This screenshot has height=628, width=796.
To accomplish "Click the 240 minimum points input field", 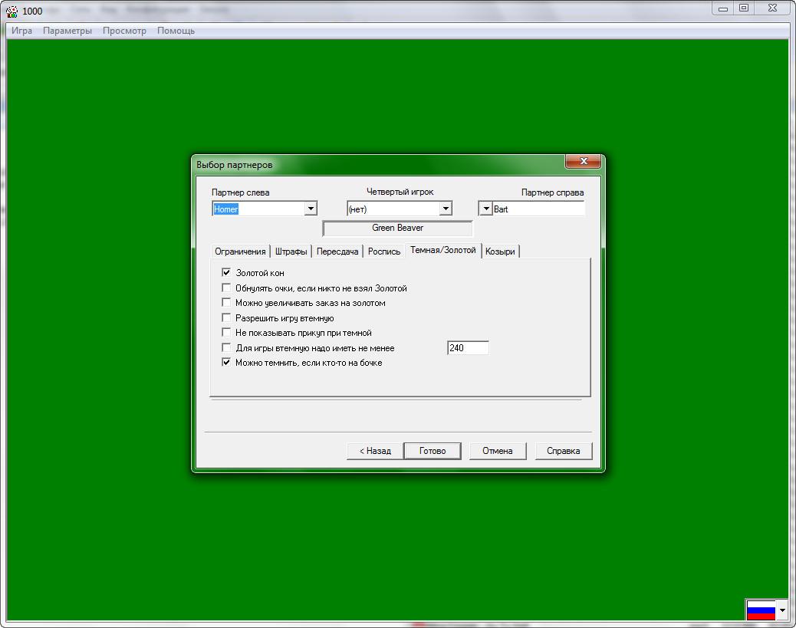I will coord(468,348).
